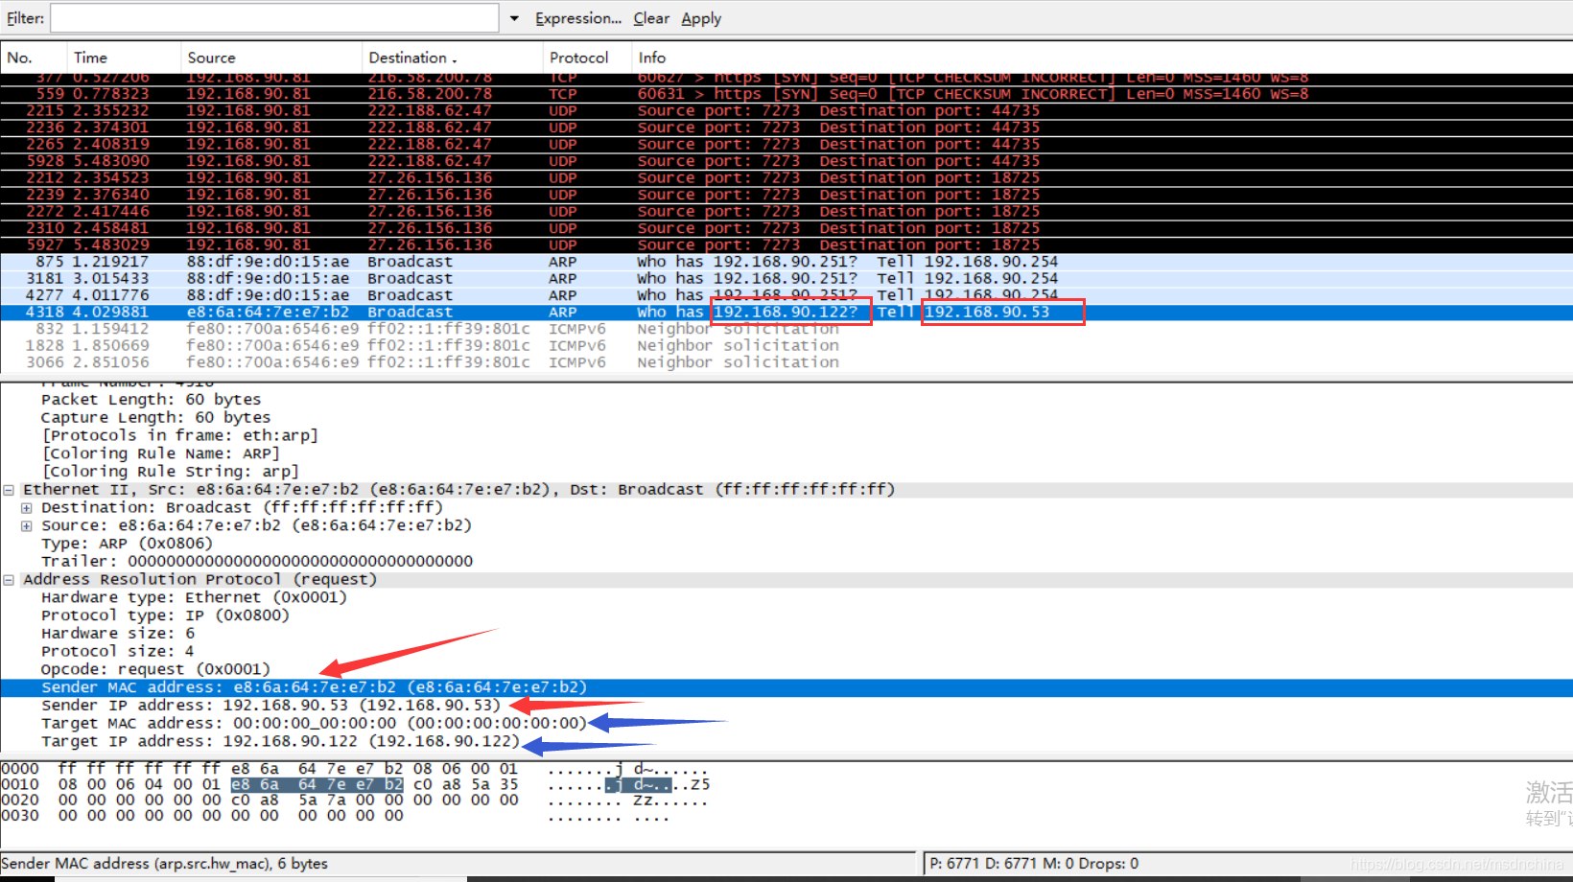Screen dimensions: 1573x882
Task: Select Protocols in frame: eth:arp line
Action: 179,436
